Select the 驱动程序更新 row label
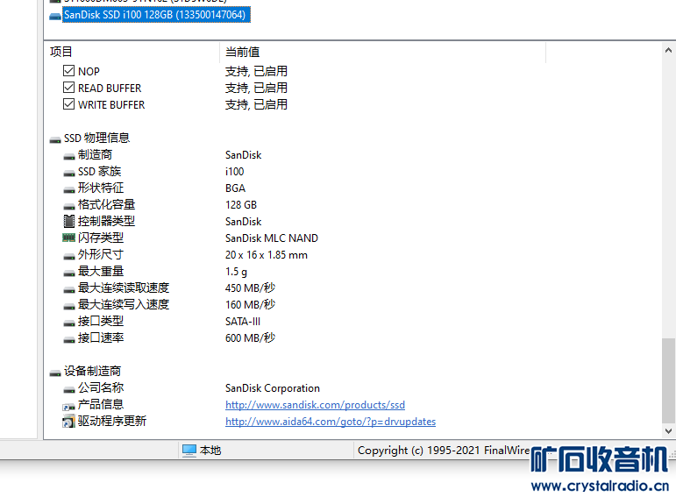Viewport: 676px width, 497px height. pyautogui.click(x=112, y=421)
